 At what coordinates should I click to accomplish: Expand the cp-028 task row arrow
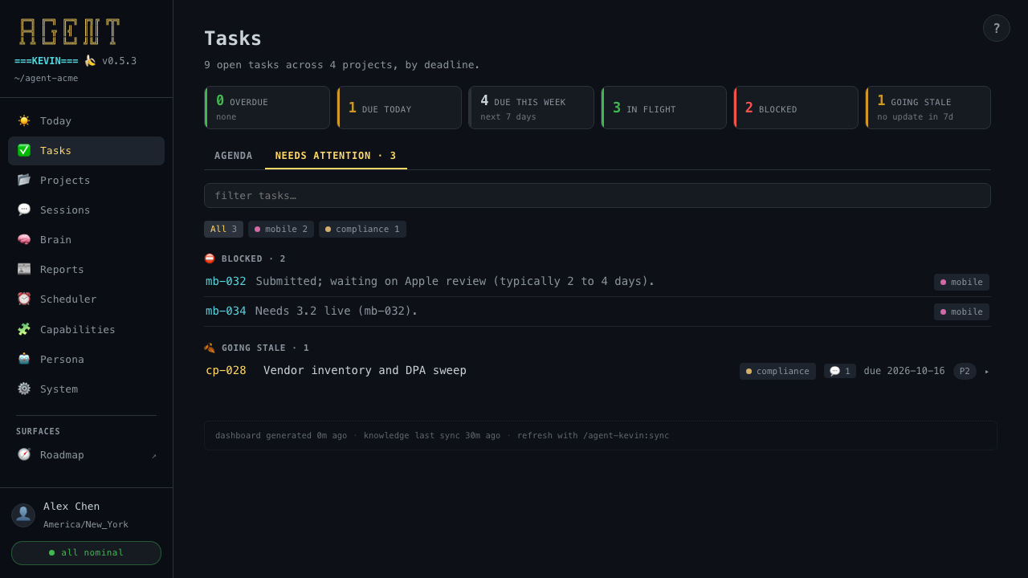click(987, 371)
